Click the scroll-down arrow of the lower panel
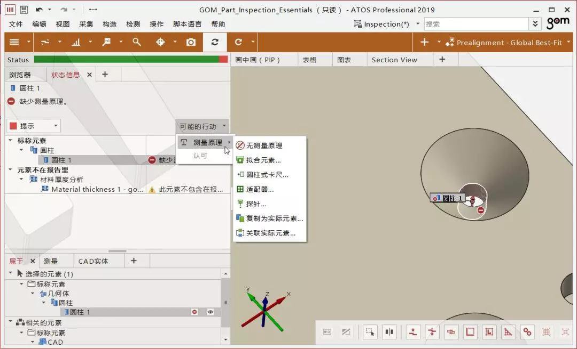Viewport: 577px width, 349px height. point(225,340)
